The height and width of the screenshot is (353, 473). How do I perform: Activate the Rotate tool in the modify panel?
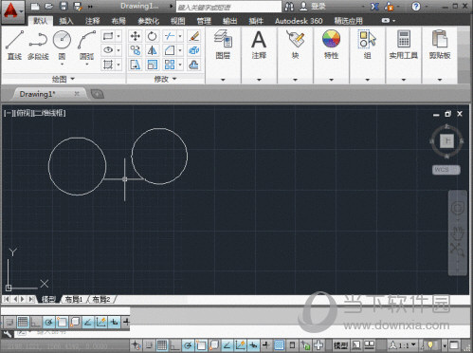pos(152,36)
